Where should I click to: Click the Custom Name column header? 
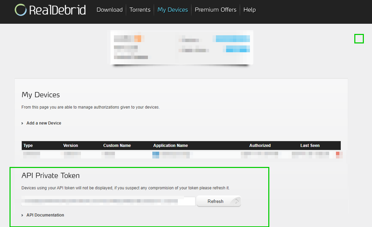click(117, 146)
